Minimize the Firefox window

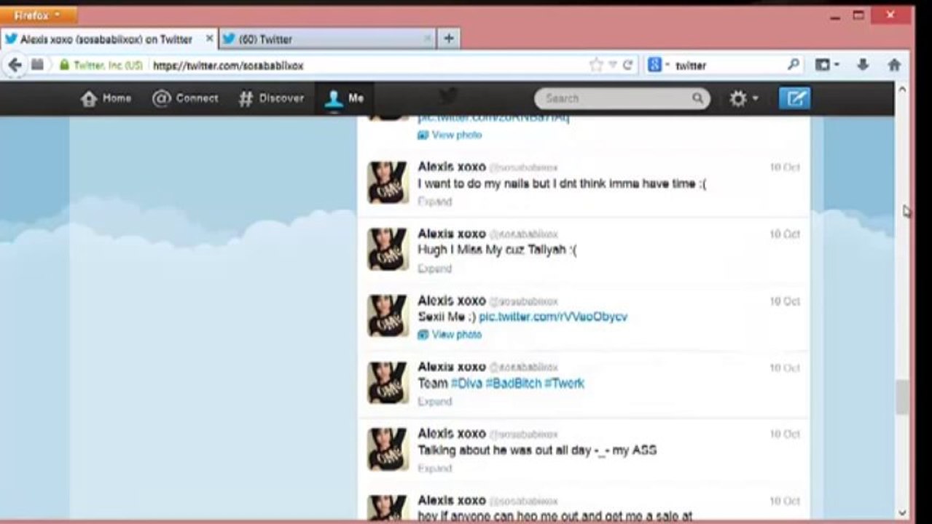click(x=835, y=15)
